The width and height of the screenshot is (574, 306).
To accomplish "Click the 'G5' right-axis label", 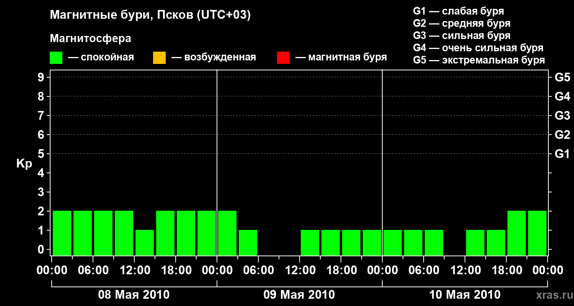I will coord(562,77).
